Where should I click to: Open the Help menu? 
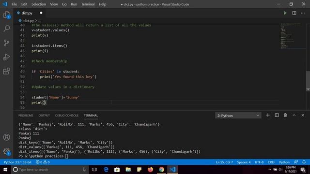(102, 4)
